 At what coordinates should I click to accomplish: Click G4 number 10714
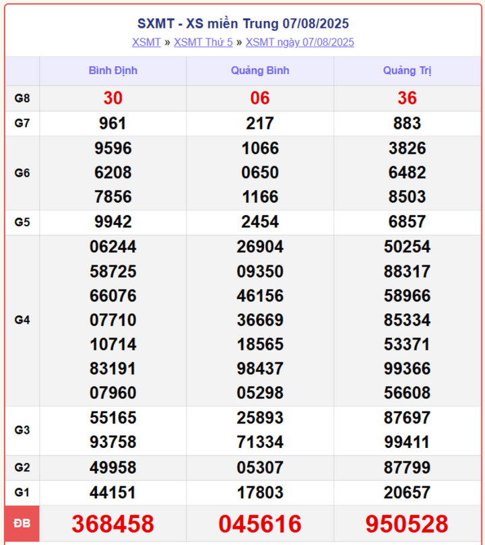(x=113, y=344)
